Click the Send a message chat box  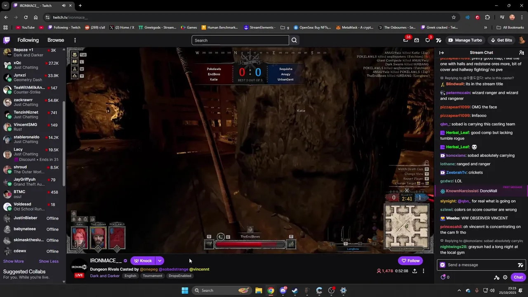tap(481, 265)
